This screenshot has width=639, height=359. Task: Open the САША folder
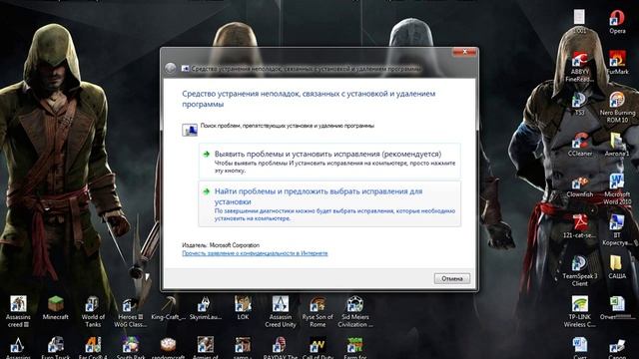pos(617,267)
